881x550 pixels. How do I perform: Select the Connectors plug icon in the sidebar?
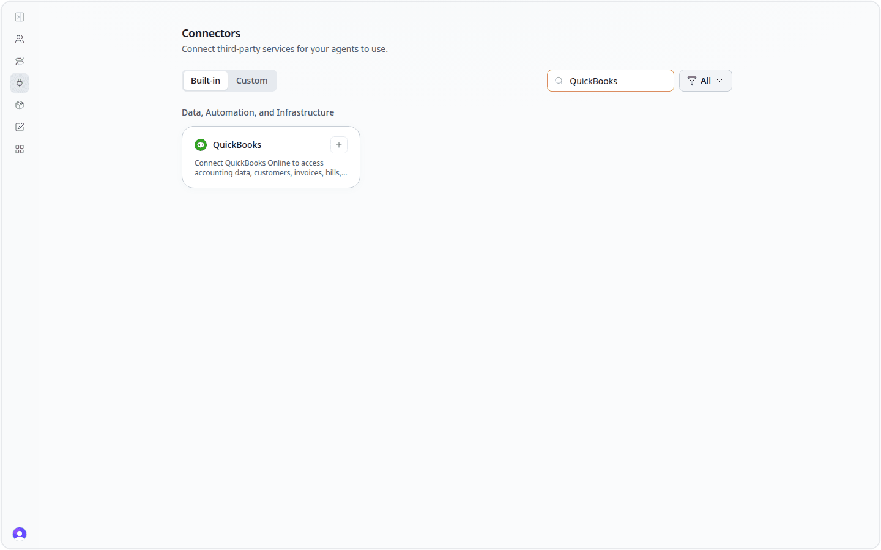(x=20, y=83)
